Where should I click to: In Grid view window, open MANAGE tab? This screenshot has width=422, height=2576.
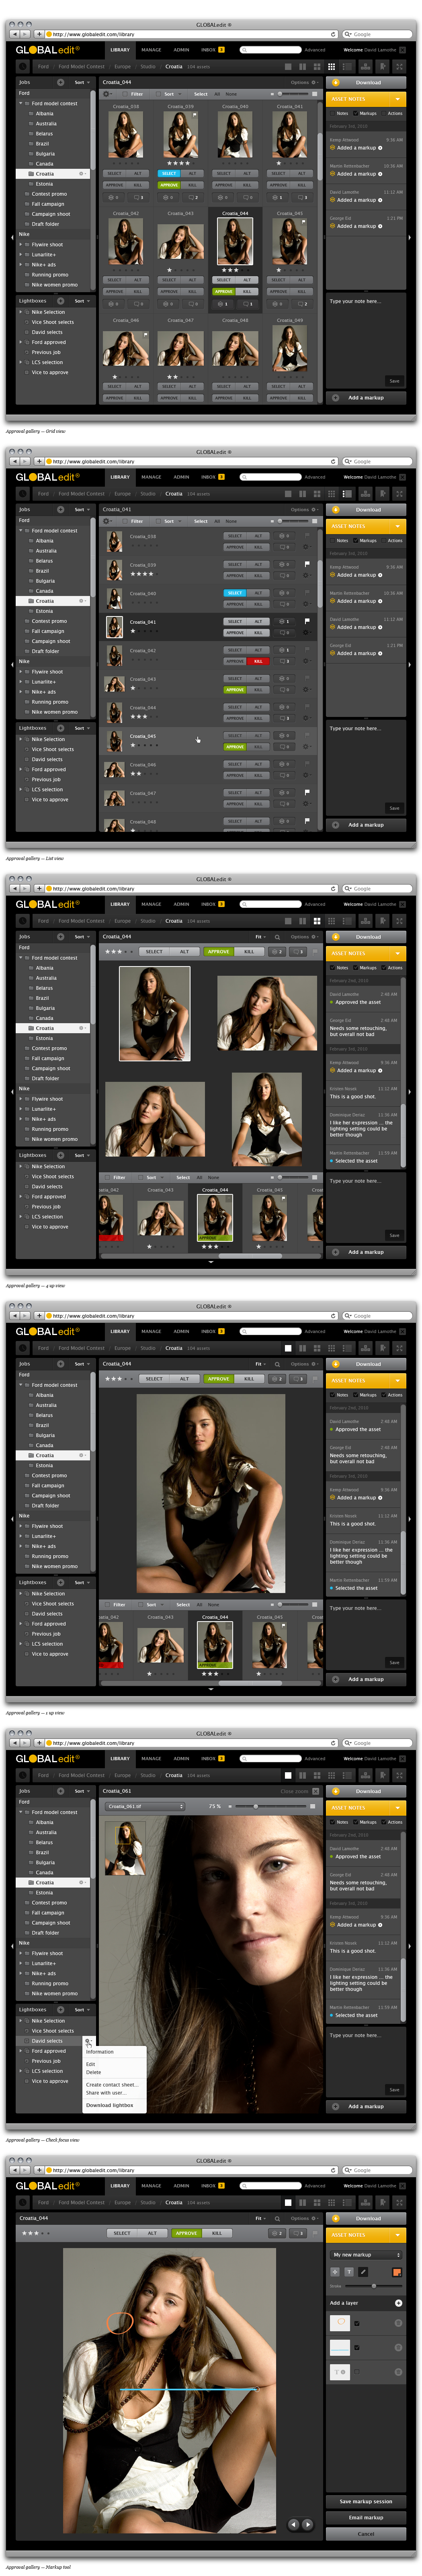click(151, 49)
